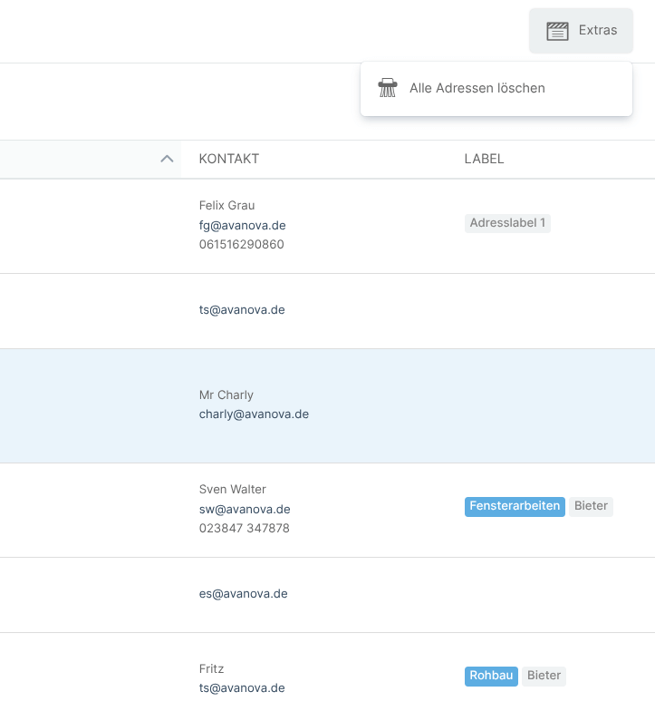Click the LABEL column header
The image size is (655, 721).
[484, 159]
